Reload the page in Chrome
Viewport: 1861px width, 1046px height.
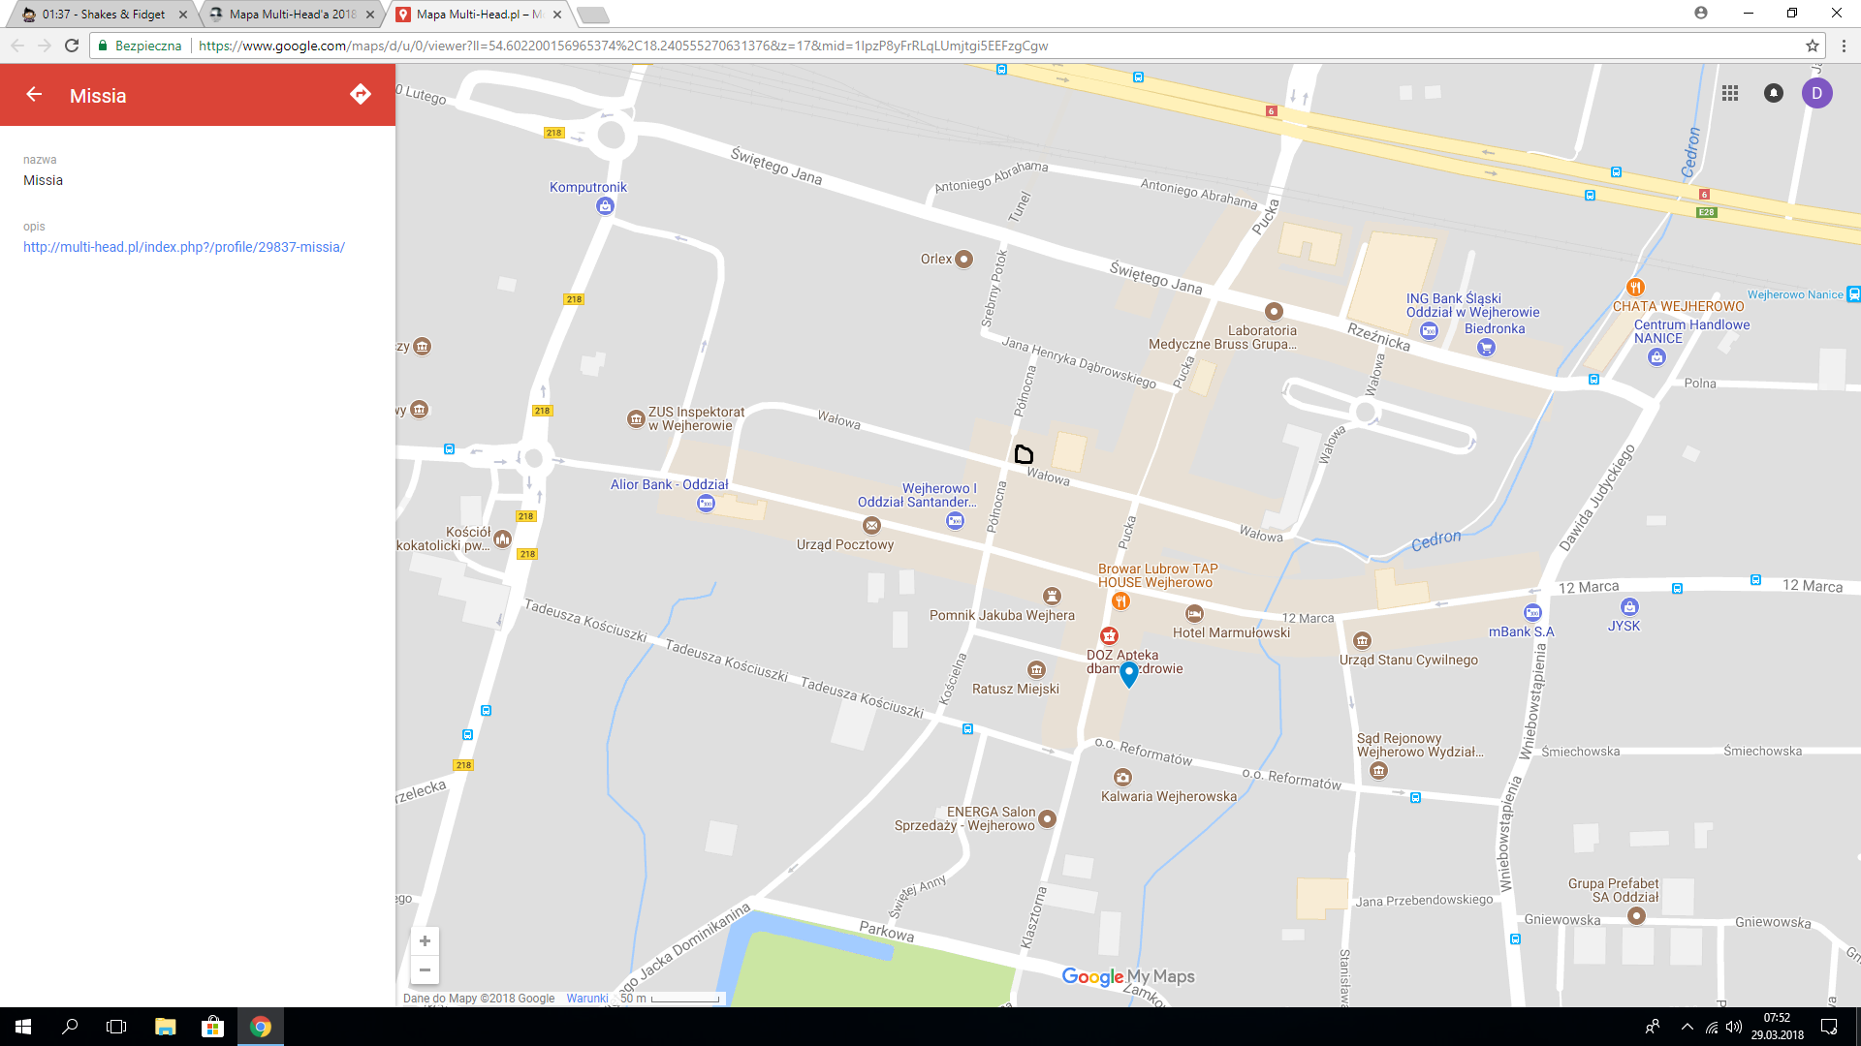pyautogui.click(x=72, y=46)
